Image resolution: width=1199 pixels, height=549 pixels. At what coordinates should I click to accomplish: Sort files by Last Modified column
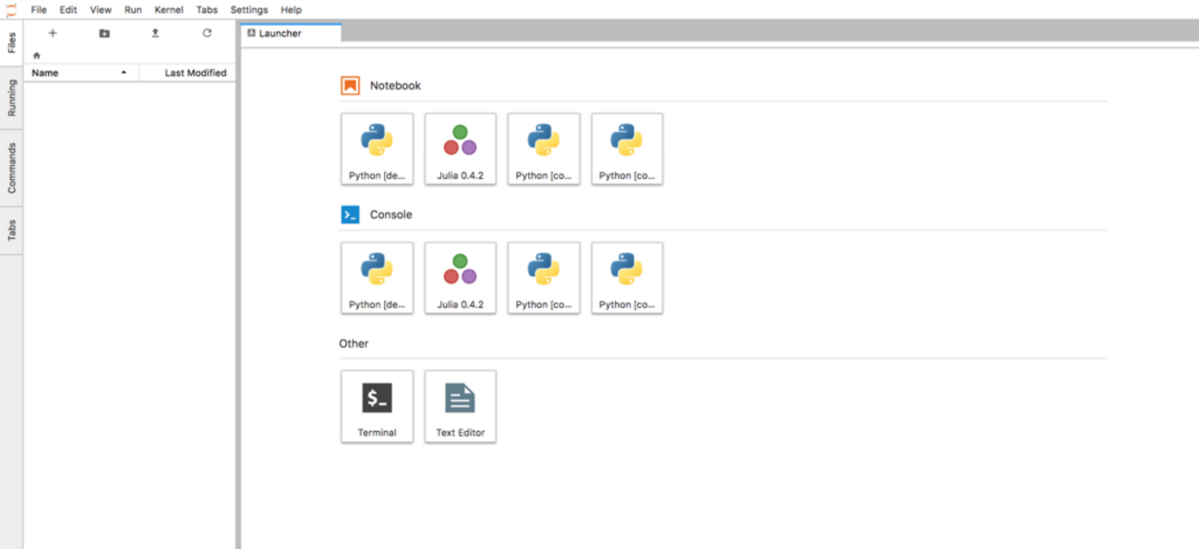195,73
